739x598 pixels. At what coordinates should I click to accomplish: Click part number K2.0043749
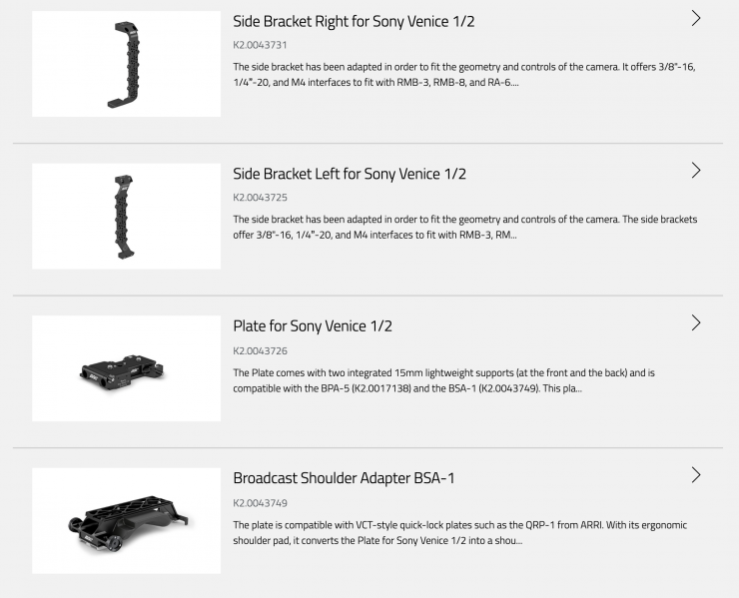(x=260, y=503)
